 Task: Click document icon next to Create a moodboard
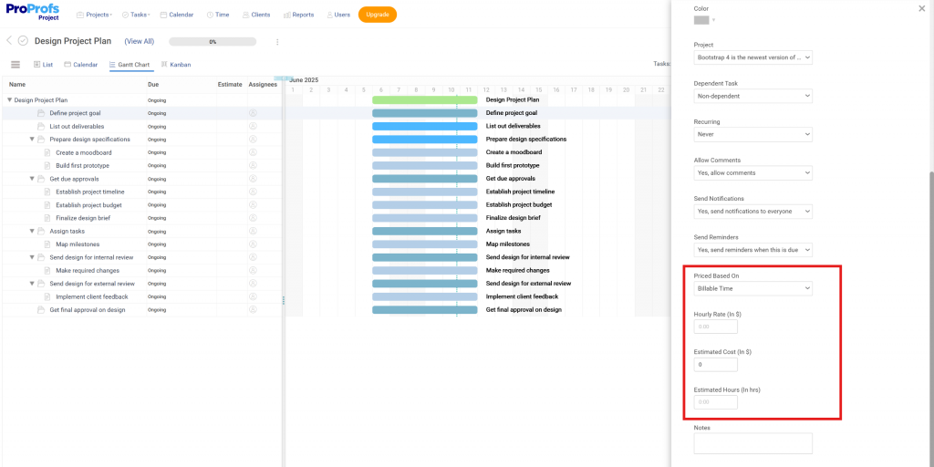tap(47, 152)
